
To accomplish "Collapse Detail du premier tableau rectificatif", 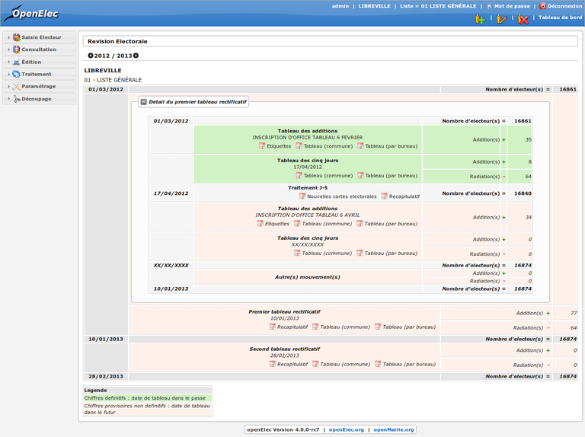I will tap(143, 102).
